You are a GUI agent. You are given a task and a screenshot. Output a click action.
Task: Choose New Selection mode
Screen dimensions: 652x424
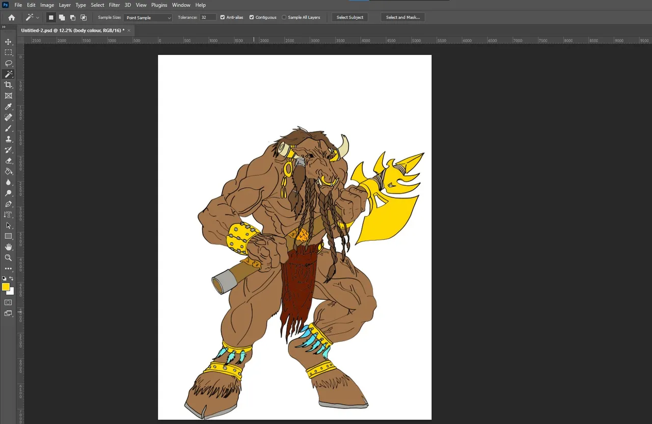51,17
